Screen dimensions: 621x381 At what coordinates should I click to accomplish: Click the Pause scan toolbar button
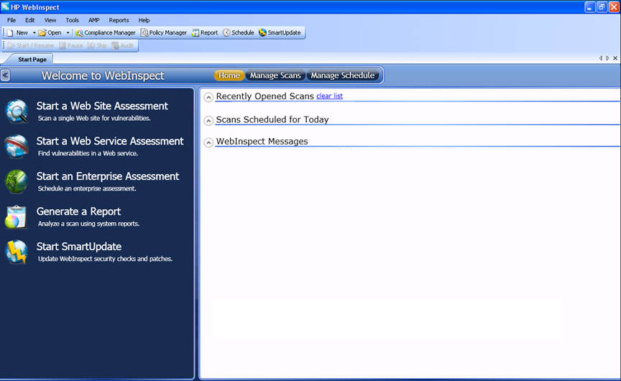click(x=71, y=45)
